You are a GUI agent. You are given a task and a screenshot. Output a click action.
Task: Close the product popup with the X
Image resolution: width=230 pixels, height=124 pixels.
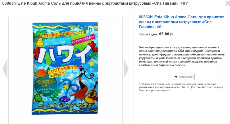pyautogui.click(x=228, y=3)
